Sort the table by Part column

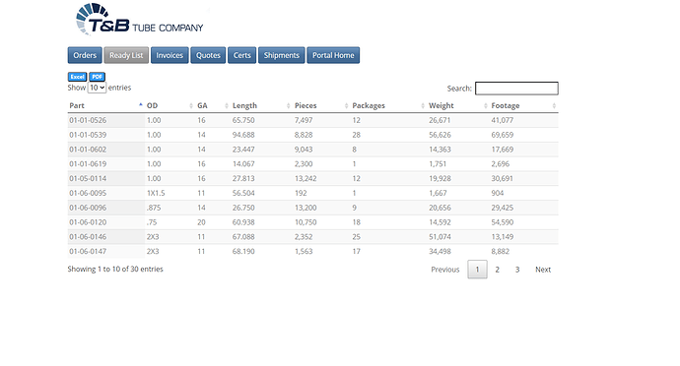[105, 105]
